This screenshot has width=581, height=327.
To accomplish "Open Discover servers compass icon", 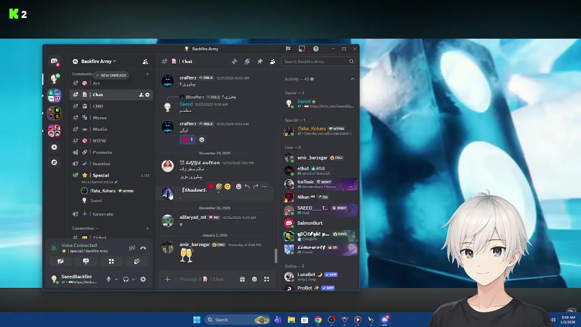I will click(x=54, y=162).
